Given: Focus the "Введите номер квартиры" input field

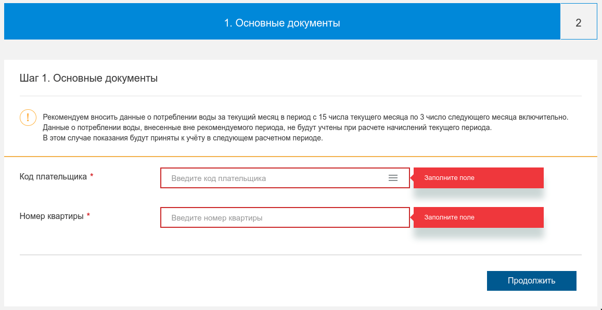Looking at the screenshot, I should pyautogui.click(x=284, y=218).
